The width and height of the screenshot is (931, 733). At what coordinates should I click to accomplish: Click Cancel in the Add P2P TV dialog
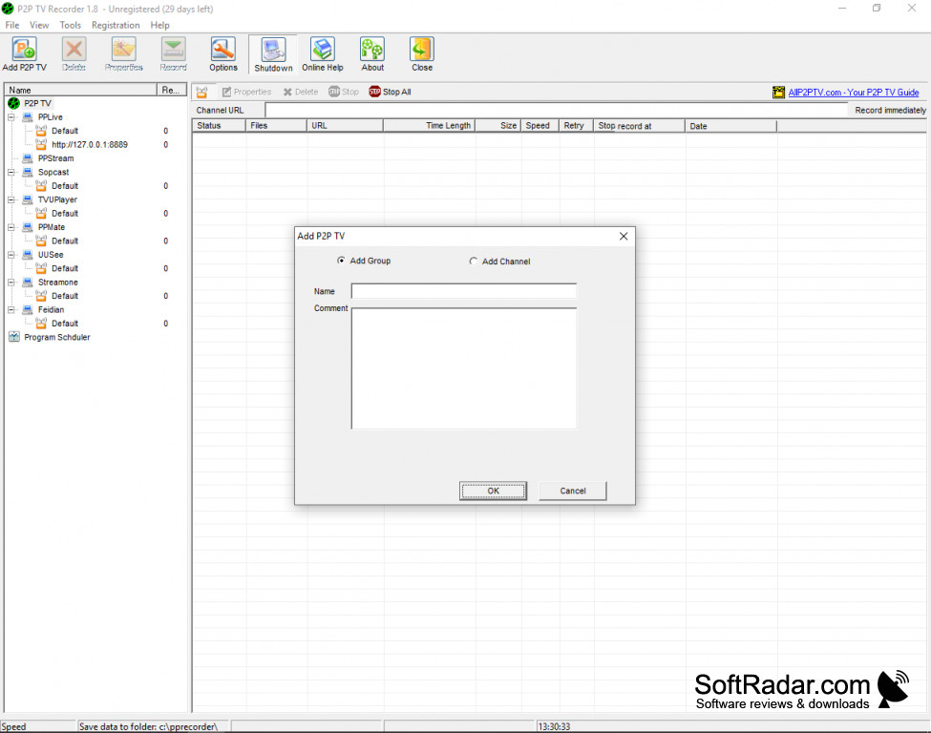(572, 491)
